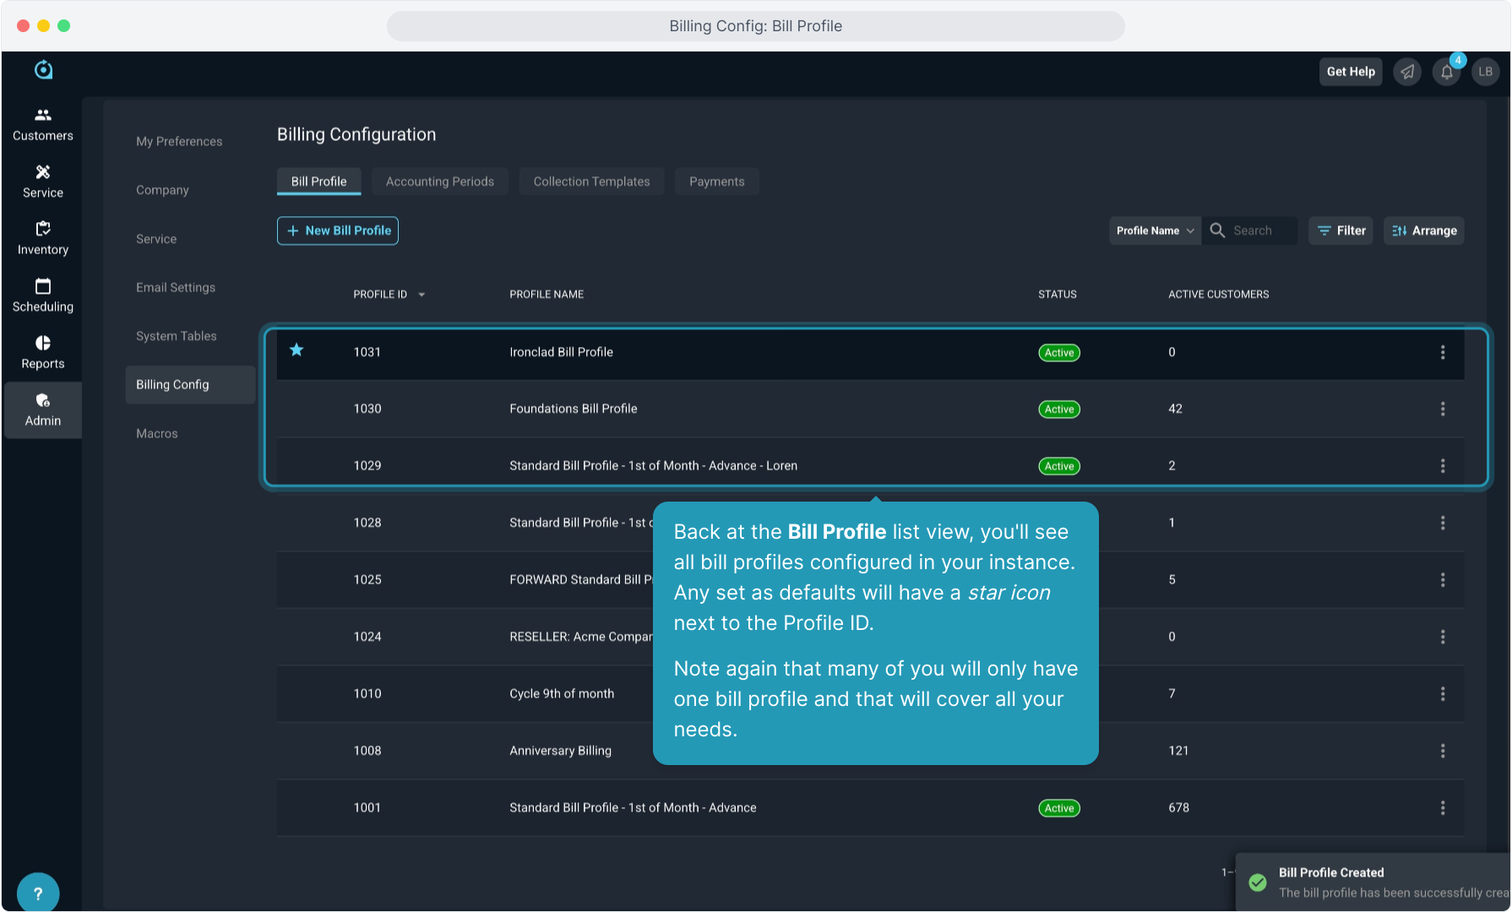Click the star icon on profile 1031
Viewport: 1512px width, 912px height.
[x=296, y=350]
